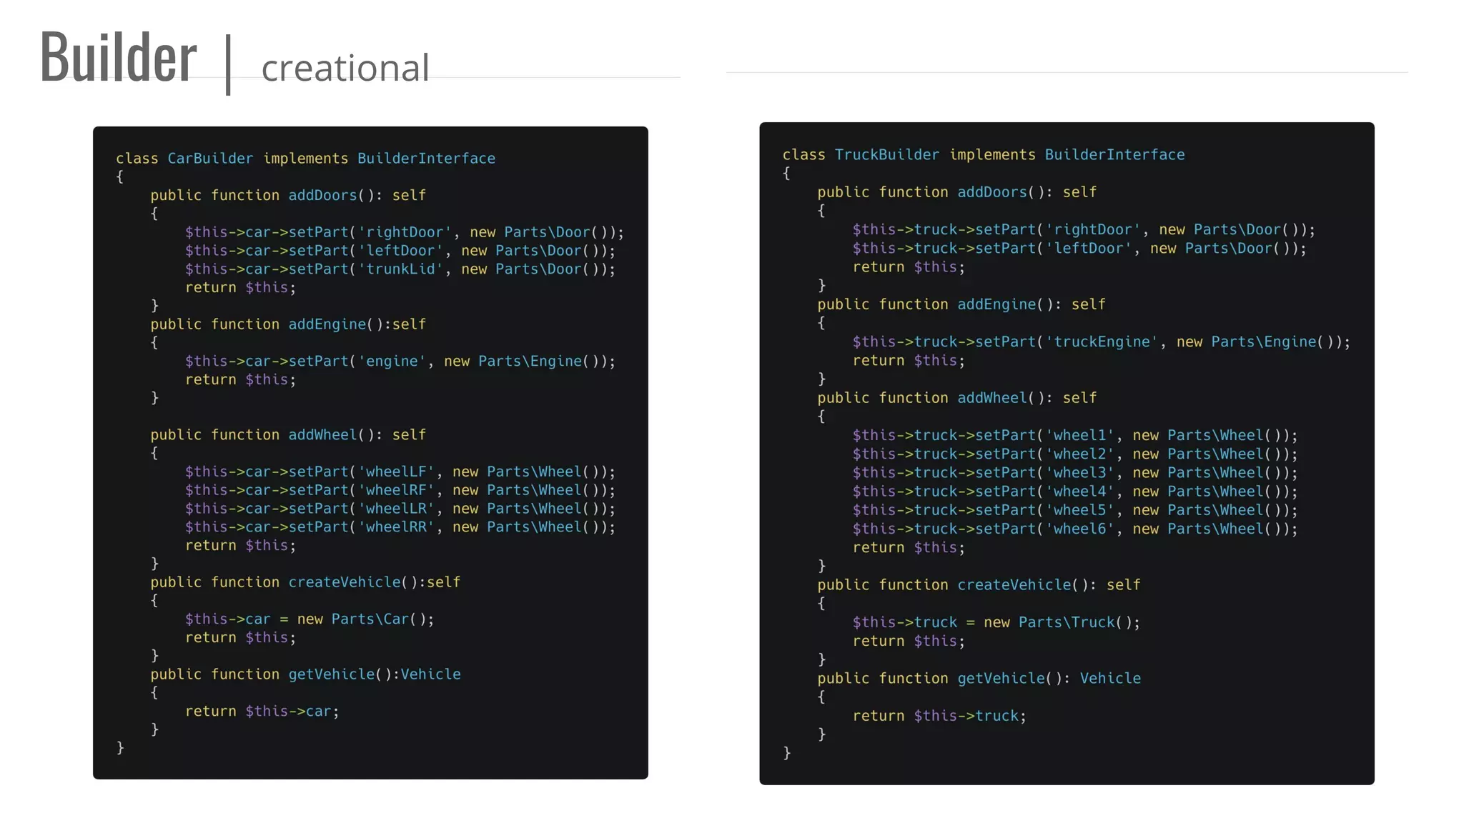The height and width of the screenshot is (823, 1464).
Task: Click the 'creational' subtitle text
Action: point(345,69)
